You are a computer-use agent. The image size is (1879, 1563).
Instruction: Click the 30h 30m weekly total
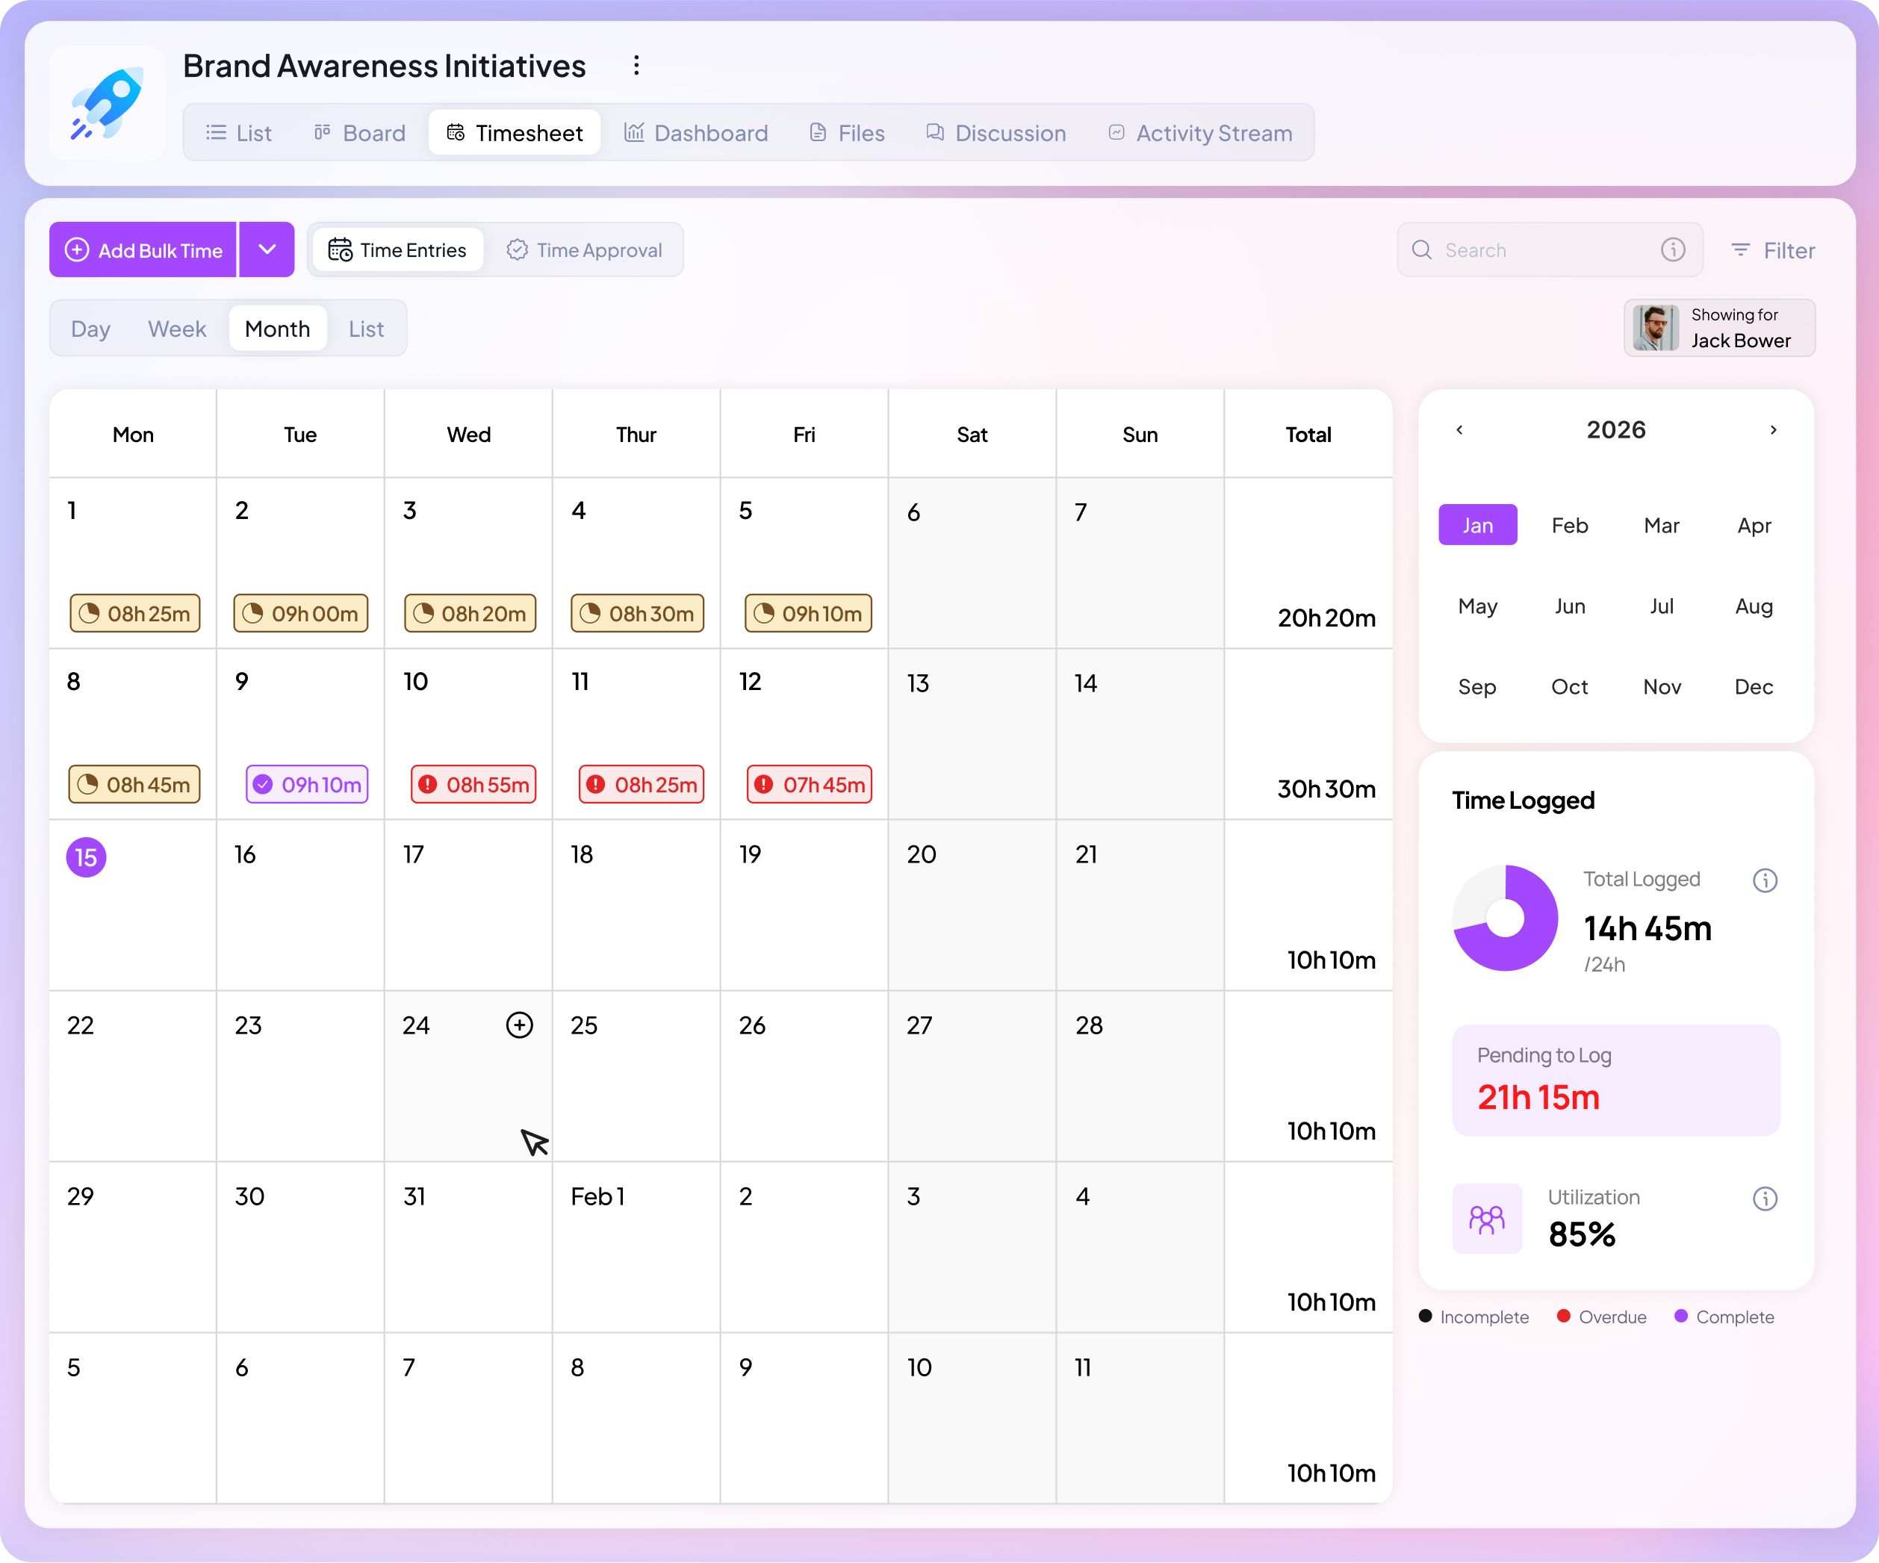coord(1327,789)
